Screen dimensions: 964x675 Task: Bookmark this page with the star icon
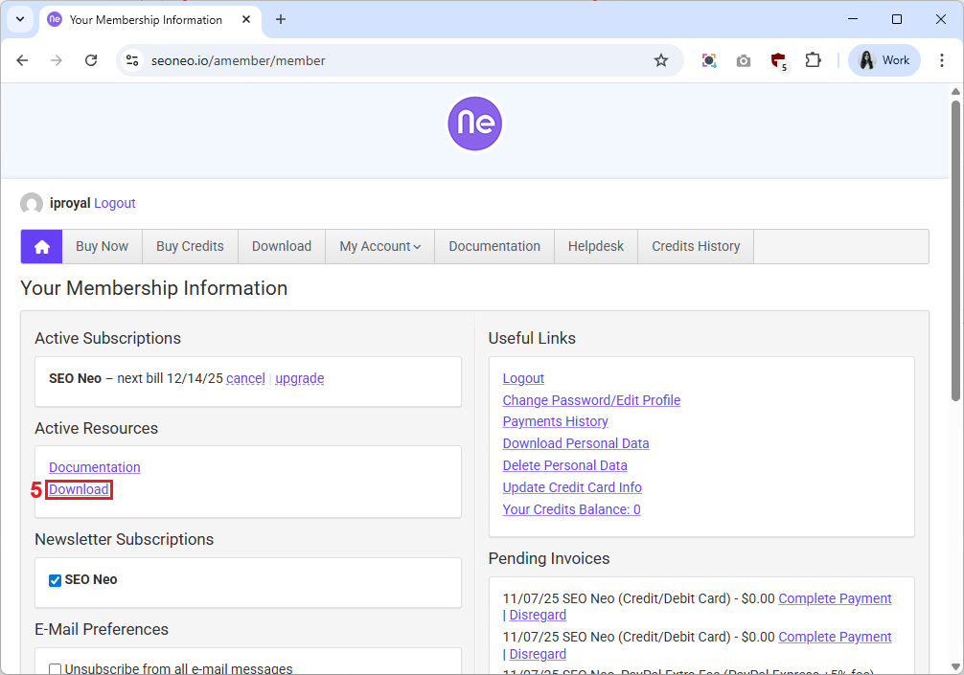tap(661, 60)
